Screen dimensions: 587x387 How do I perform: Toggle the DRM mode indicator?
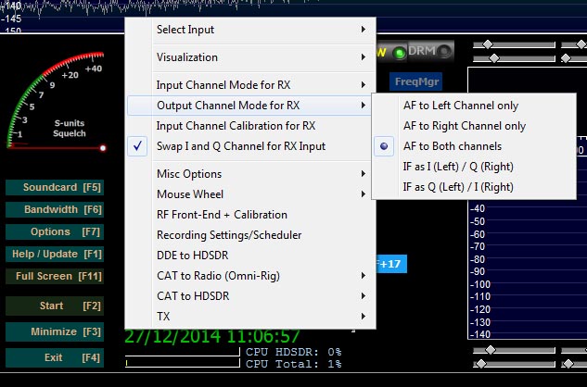[430, 51]
